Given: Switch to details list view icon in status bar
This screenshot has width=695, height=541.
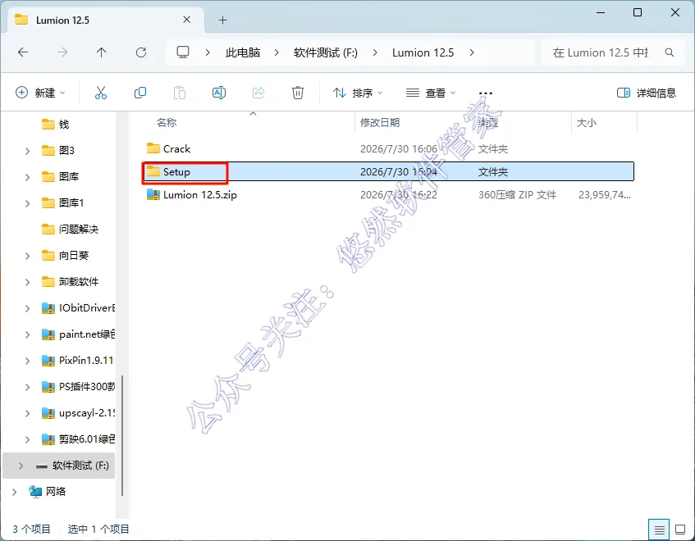Looking at the screenshot, I should [x=659, y=530].
